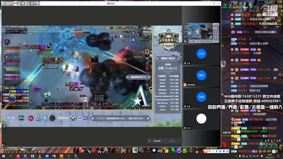Image resolution: width=283 pixels, height=159 pixels.
Task: Toggle Chinese mode 中 on Sogou bar
Action: tap(209, 151)
